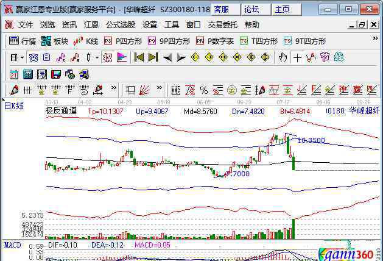This screenshot has height=261, width=383.
Task: Step chart left with black arrow
Action: tap(167, 58)
